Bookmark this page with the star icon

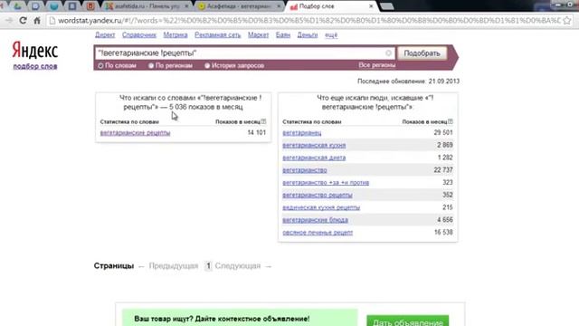(x=567, y=21)
